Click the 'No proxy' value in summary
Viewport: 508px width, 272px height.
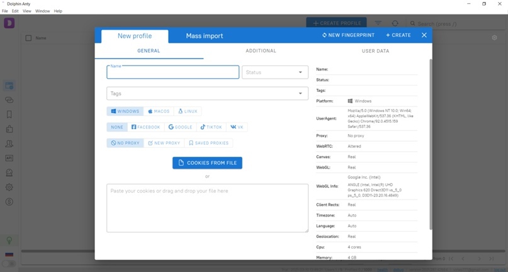[x=356, y=136]
